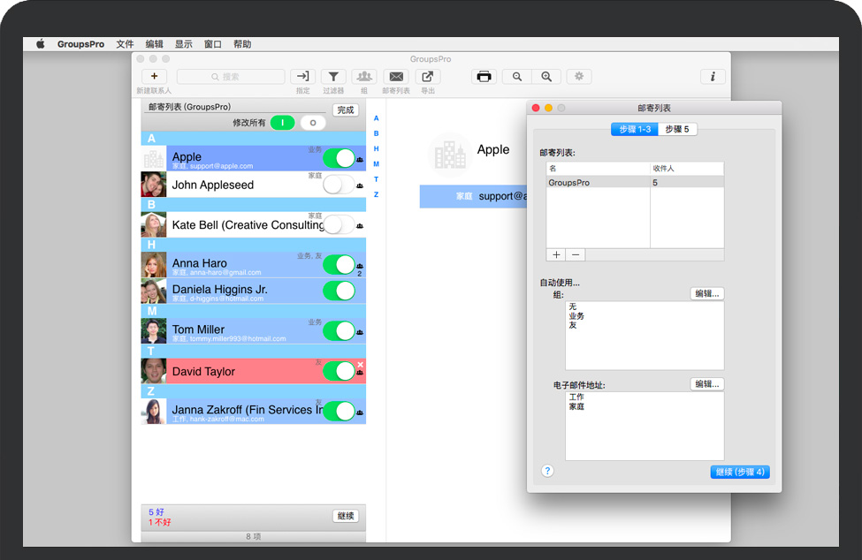Click the zoom out magnifier icon
The height and width of the screenshot is (560, 862).
tap(516, 77)
